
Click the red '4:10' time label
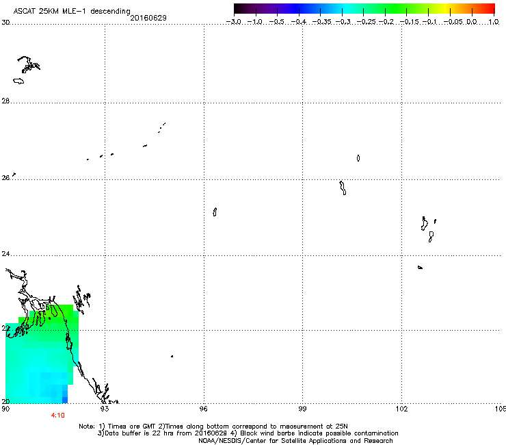[x=57, y=416]
